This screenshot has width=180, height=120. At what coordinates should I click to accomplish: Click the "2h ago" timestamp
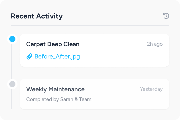coord(155,44)
